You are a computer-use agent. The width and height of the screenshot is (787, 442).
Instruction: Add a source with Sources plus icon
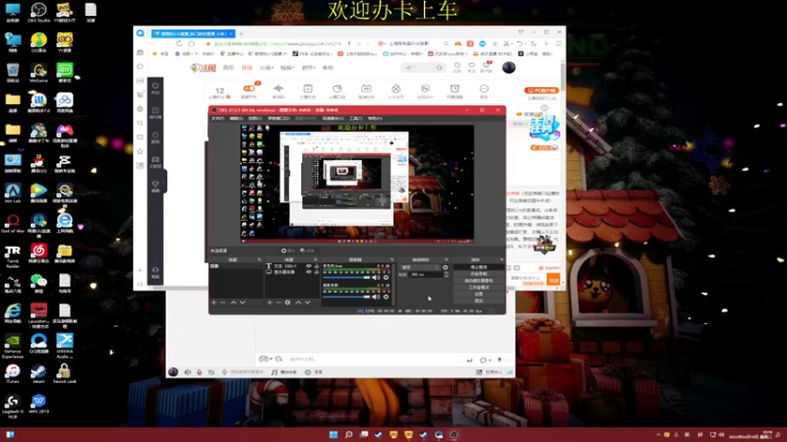(x=270, y=303)
